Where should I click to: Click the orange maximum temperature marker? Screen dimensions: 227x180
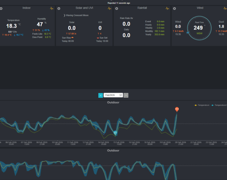tap(177, 109)
